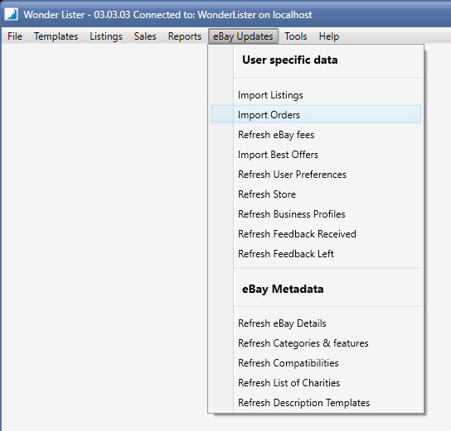Collapse the eBay Updates menu
This screenshot has width=451, height=431.
[243, 36]
